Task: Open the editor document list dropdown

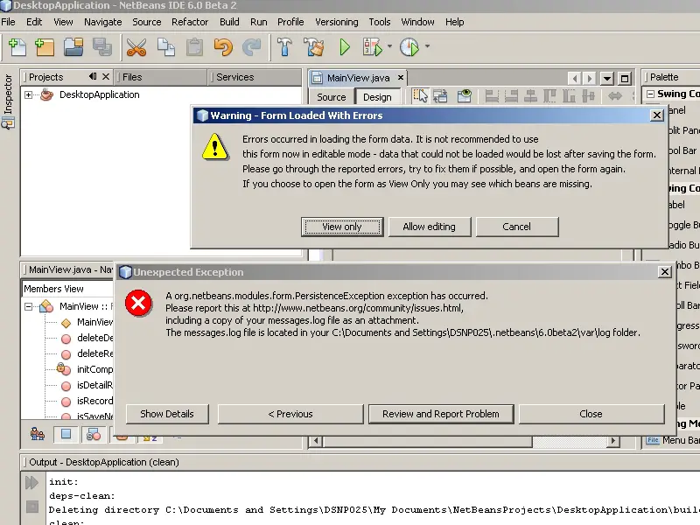Action: tap(606, 79)
